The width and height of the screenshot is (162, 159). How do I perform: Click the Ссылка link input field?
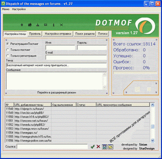pyautogui.click(x=52, y=147)
